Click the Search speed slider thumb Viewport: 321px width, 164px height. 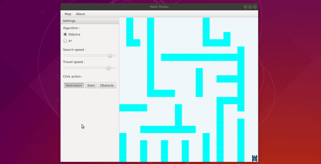click(110, 56)
